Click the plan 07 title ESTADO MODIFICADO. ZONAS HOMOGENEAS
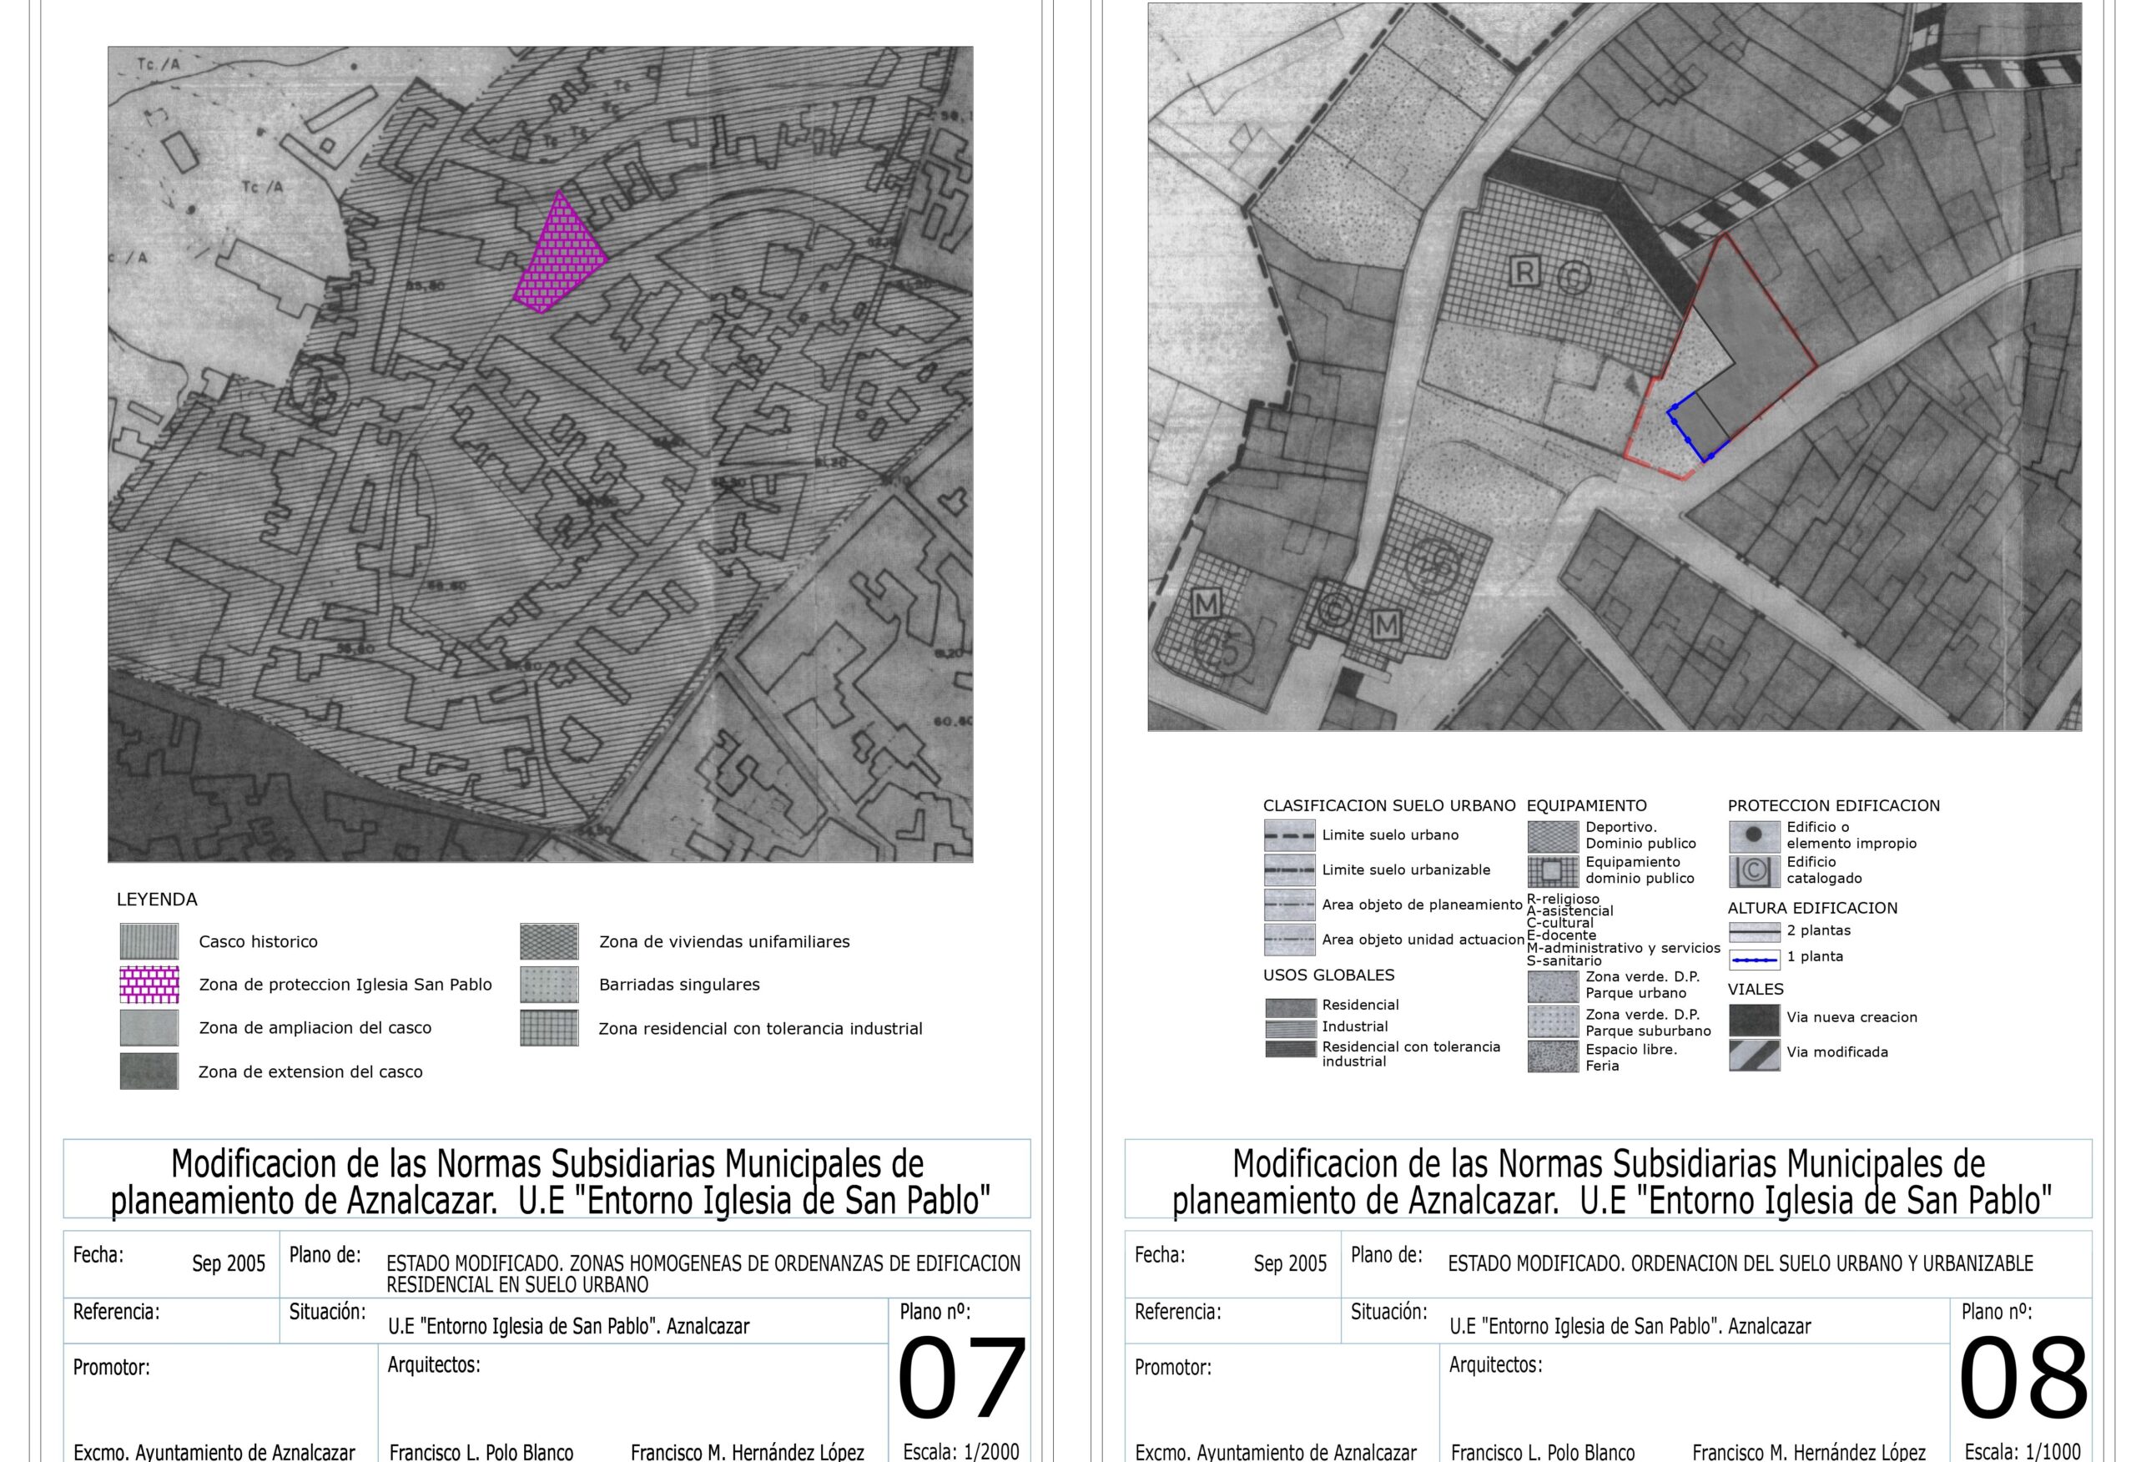Screen dimensions: 2136x1462 (703, 1273)
